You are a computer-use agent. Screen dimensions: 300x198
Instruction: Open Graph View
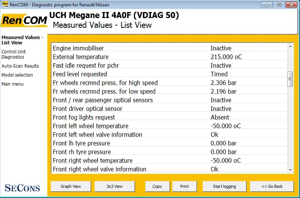(x=71, y=186)
